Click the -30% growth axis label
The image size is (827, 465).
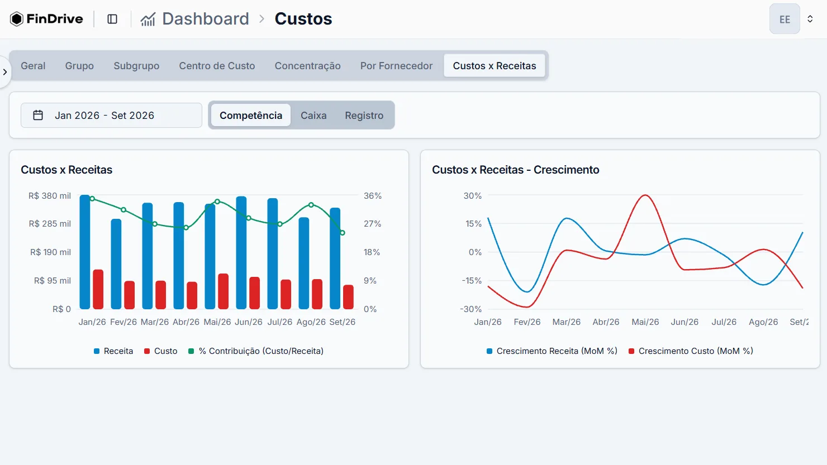click(471, 309)
